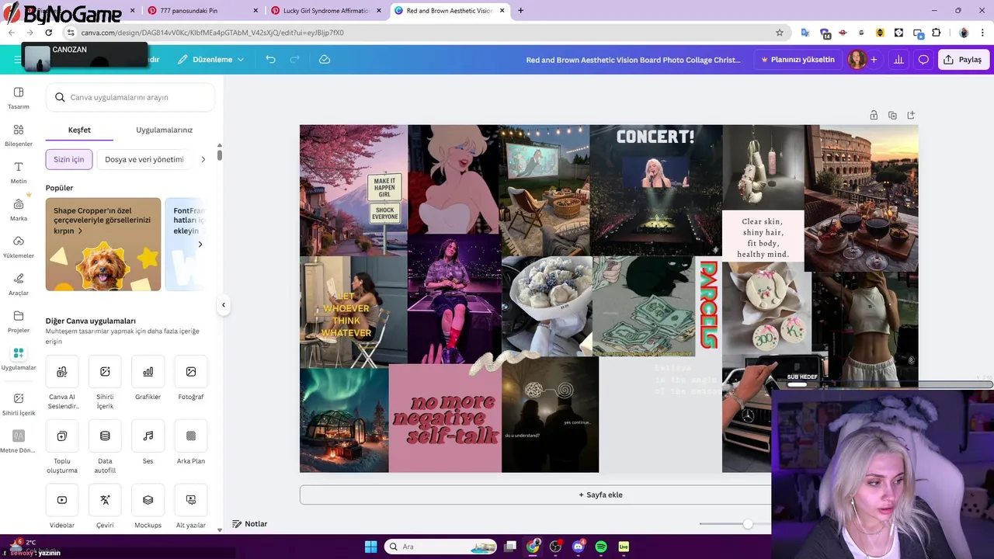Open a new browser tab with plus
The width and height of the screenshot is (994, 559).
coord(520,11)
